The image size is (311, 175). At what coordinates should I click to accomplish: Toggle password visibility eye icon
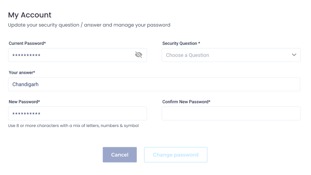139,55
